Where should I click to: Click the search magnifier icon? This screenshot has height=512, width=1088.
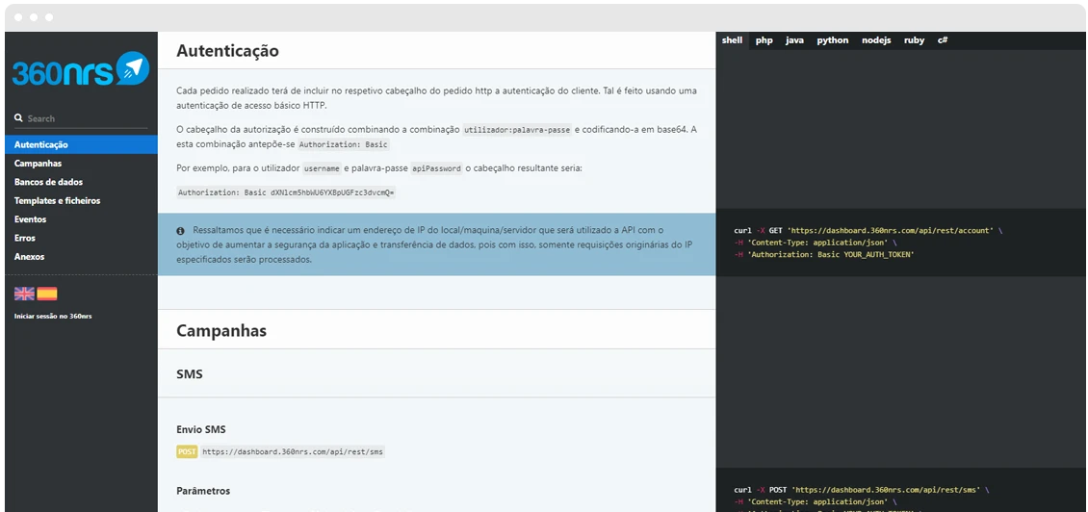click(18, 118)
